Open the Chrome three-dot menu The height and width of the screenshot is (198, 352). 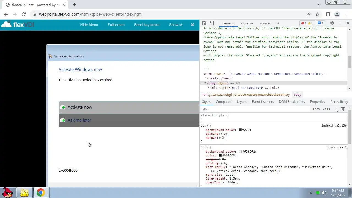345,14
